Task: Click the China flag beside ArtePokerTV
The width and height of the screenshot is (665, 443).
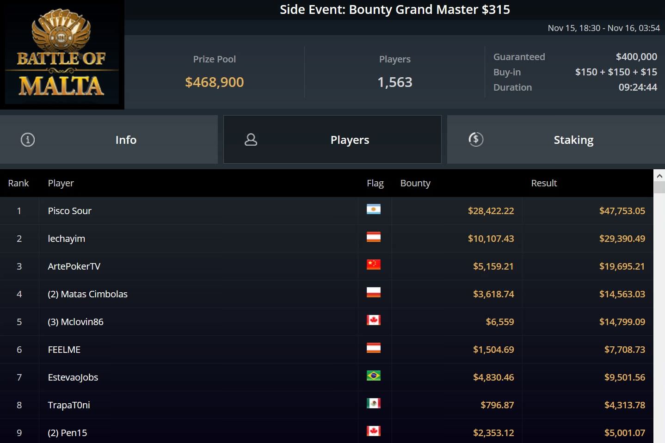Action: [x=374, y=265]
